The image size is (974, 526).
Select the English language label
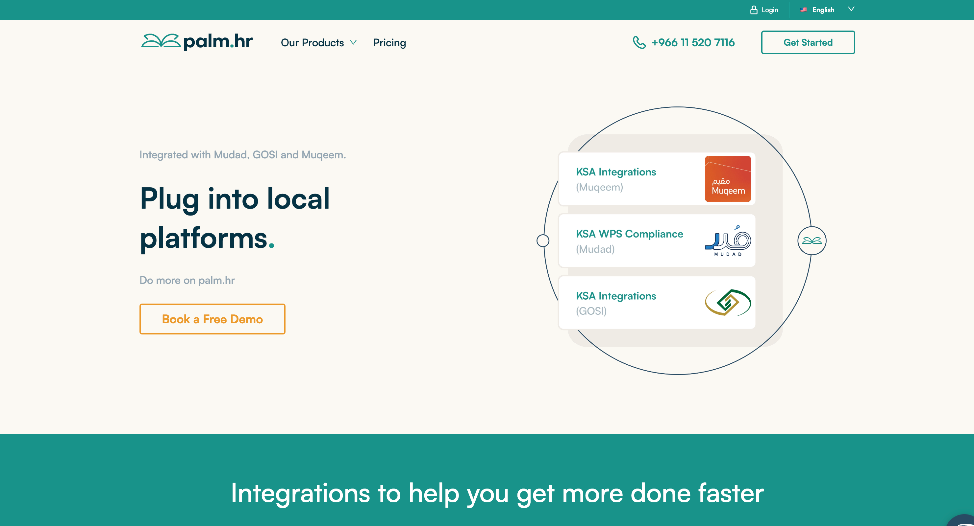pyautogui.click(x=823, y=10)
